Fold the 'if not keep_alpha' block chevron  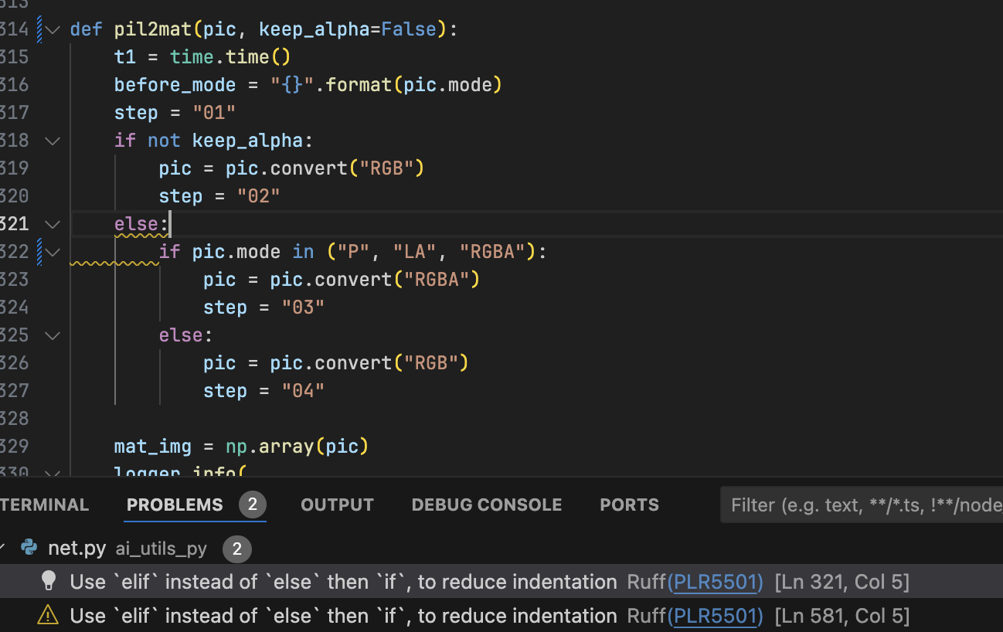coord(53,141)
